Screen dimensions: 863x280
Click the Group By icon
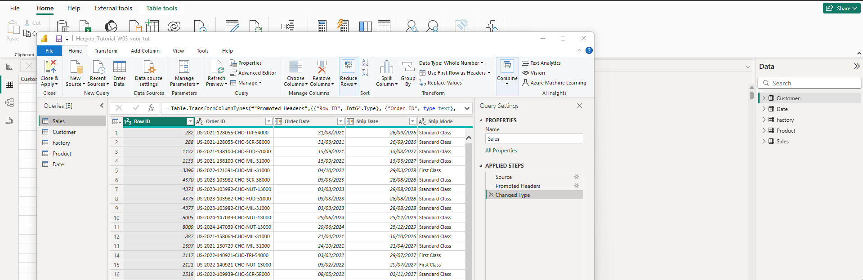tap(408, 67)
